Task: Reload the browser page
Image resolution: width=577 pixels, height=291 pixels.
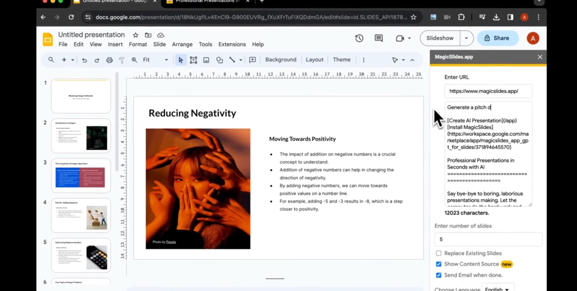Action: point(71,17)
